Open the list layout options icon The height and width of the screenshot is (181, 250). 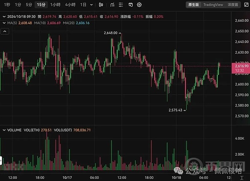pos(121,5)
